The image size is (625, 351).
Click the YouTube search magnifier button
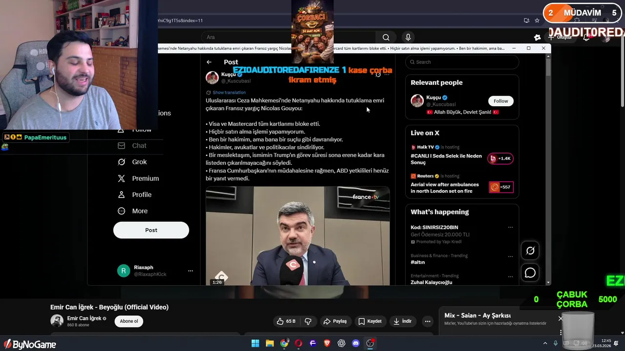pyautogui.click(x=386, y=37)
